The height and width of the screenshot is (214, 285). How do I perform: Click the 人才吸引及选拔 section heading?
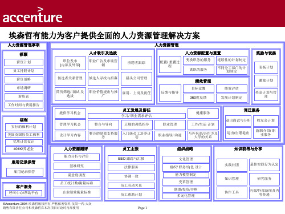103,53
